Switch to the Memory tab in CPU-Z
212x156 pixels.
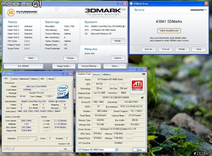point(34,79)
